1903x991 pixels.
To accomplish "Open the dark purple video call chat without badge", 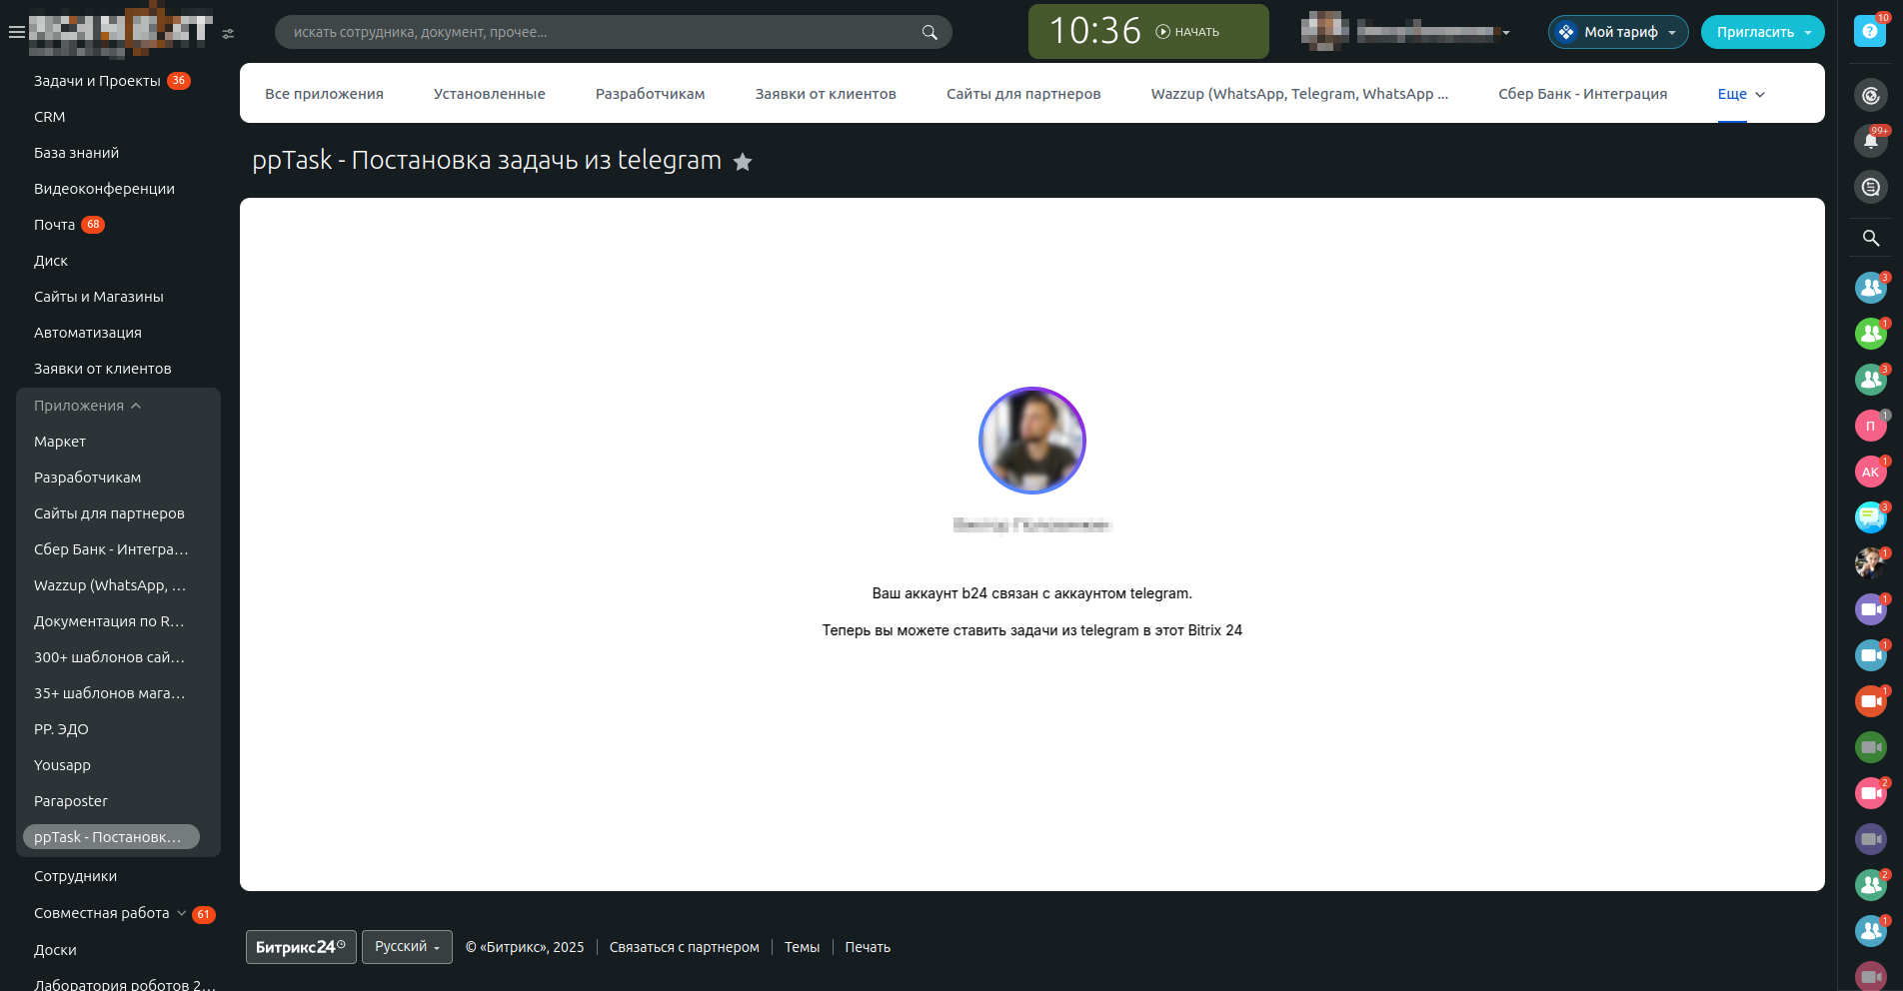I will pos(1871,839).
